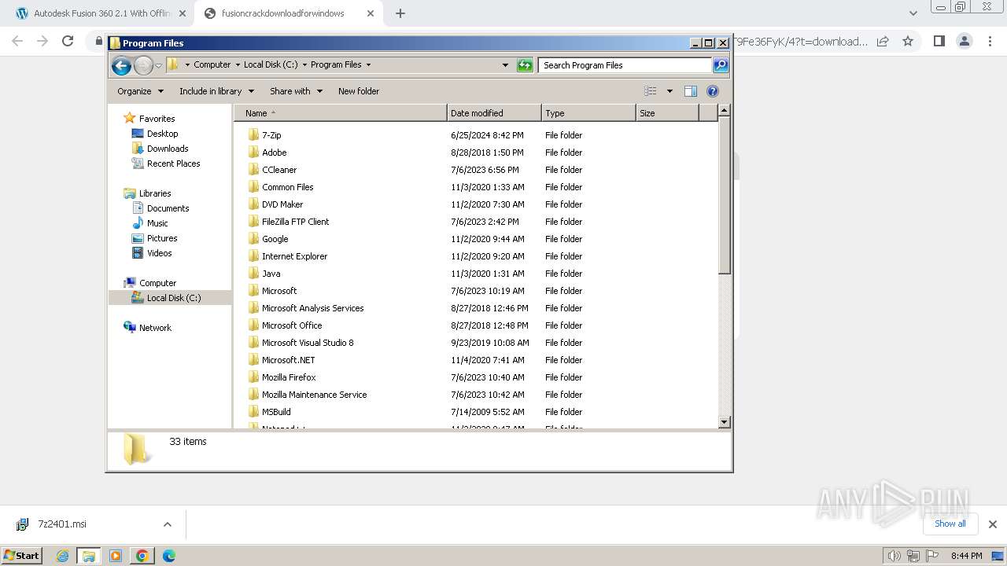
Task: Select the Java folder
Action: pos(271,274)
